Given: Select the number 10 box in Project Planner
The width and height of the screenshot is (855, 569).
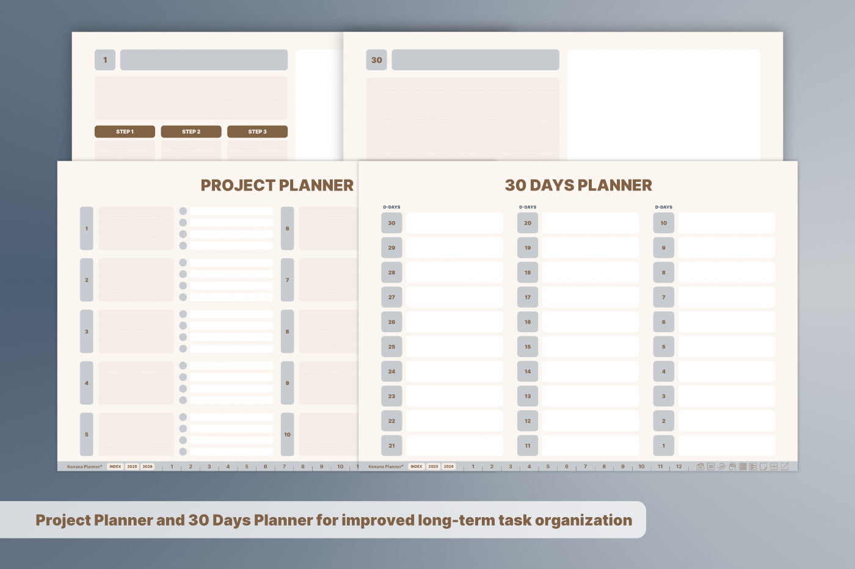Looking at the screenshot, I should [x=287, y=435].
